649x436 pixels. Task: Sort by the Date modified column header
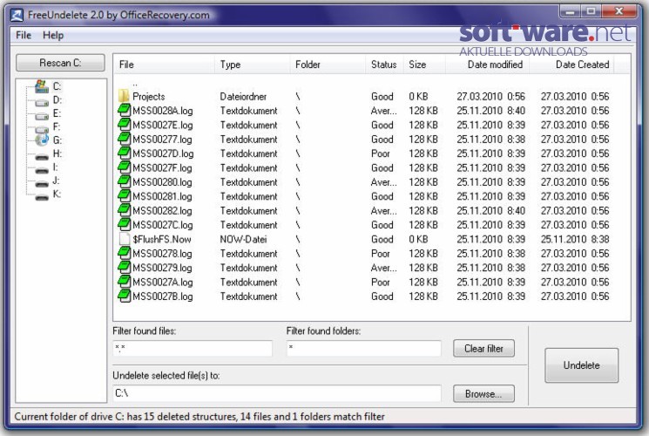488,65
